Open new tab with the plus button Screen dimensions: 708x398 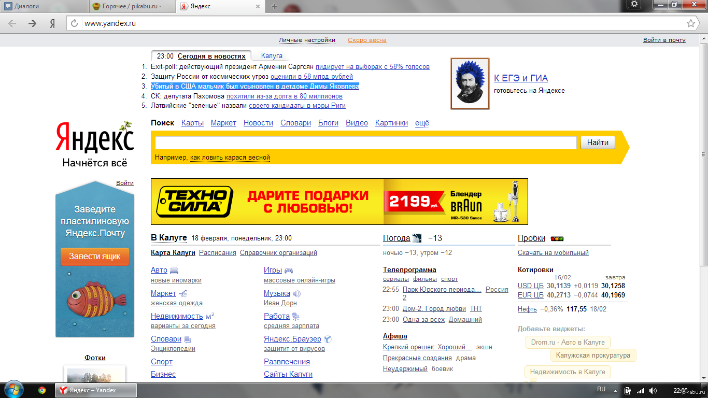click(274, 6)
